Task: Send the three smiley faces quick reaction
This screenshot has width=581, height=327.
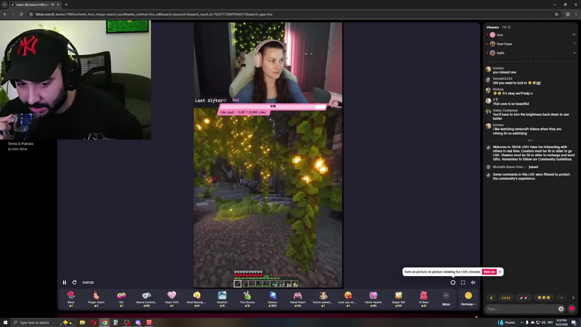Action: click(x=543, y=298)
